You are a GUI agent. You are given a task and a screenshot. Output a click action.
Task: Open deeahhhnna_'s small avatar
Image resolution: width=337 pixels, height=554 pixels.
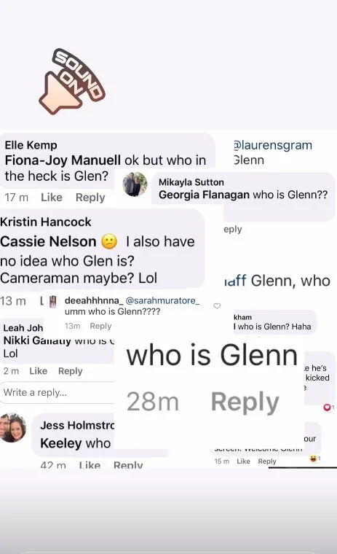tap(53, 302)
